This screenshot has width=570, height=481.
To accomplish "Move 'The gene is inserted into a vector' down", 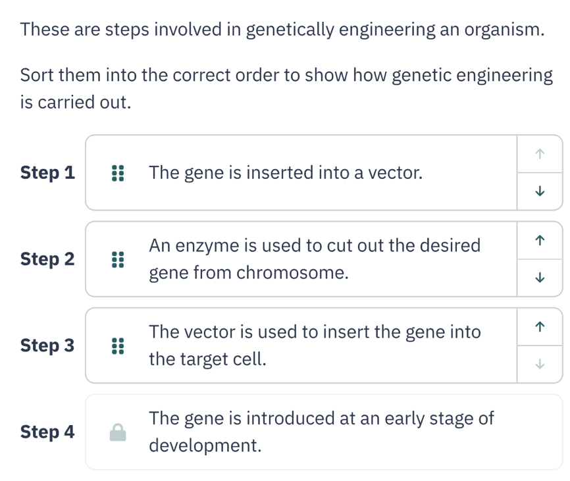I will [539, 191].
